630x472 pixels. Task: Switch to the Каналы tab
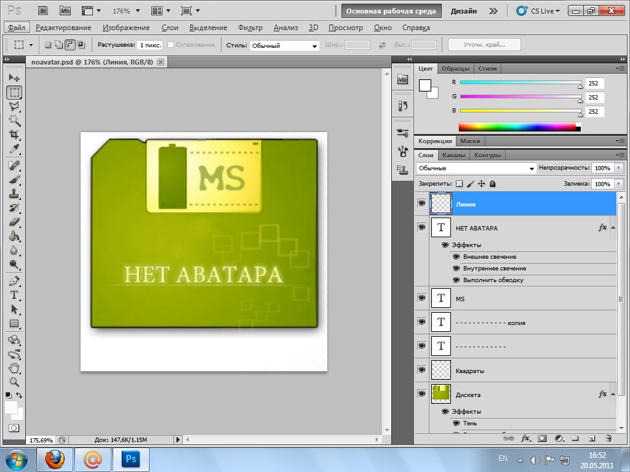click(454, 155)
